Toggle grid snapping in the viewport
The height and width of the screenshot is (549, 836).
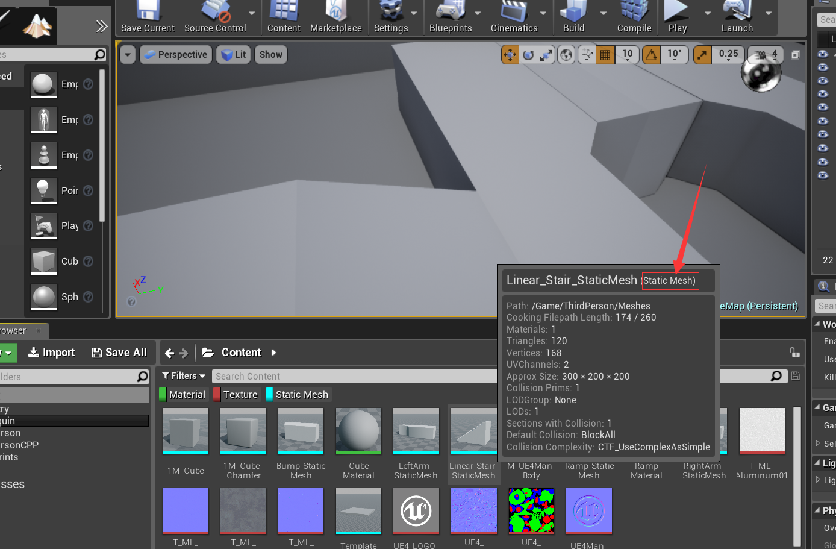click(605, 54)
